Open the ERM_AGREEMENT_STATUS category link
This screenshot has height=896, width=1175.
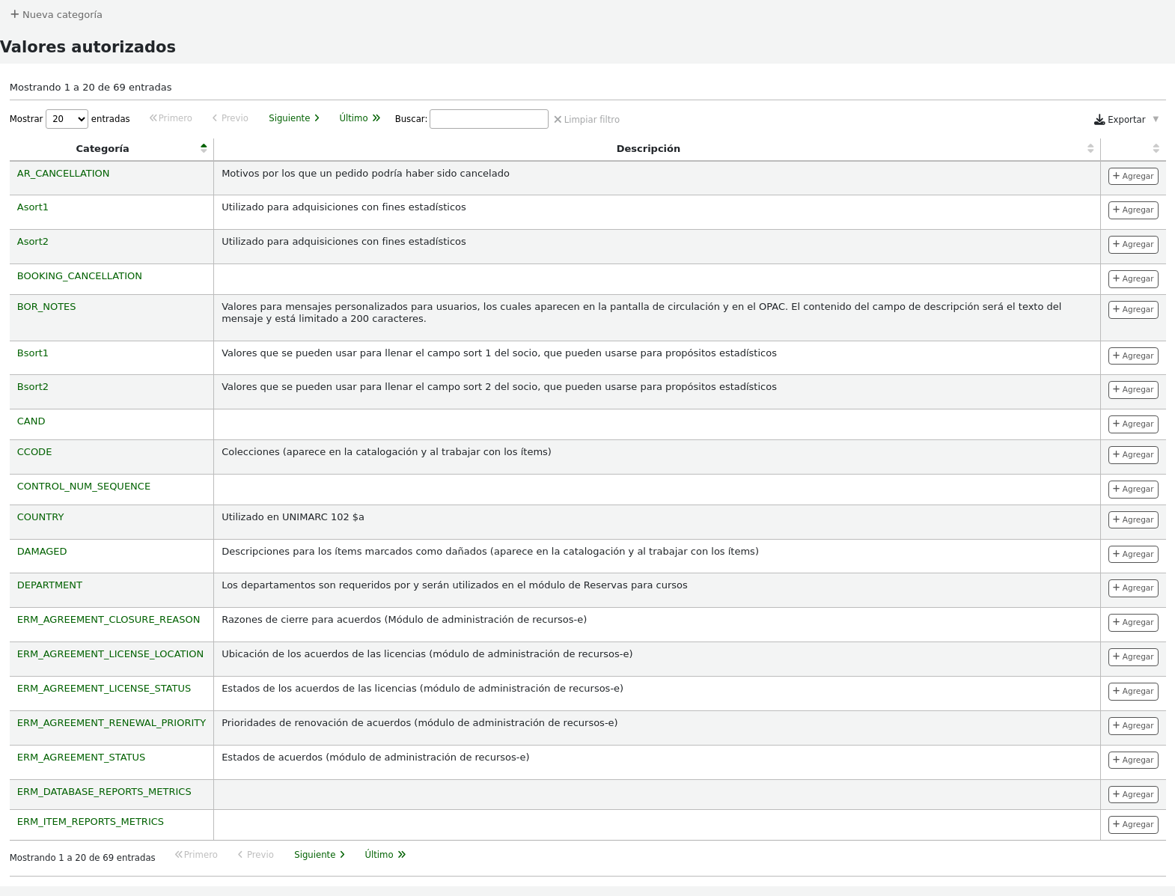click(x=81, y=758)
